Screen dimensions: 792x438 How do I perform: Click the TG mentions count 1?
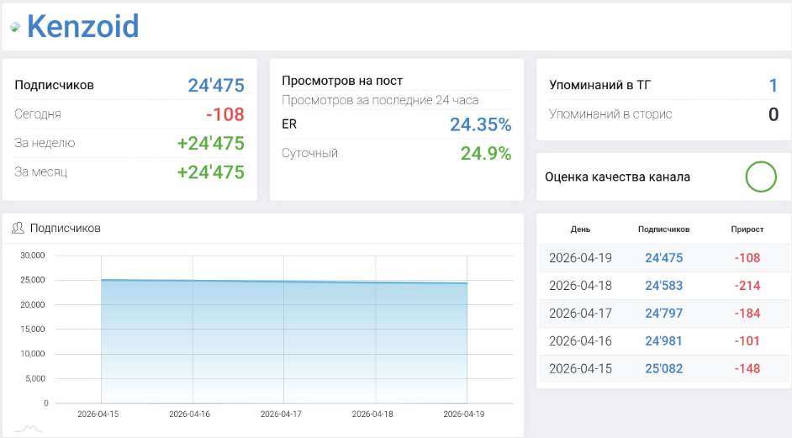773,86
